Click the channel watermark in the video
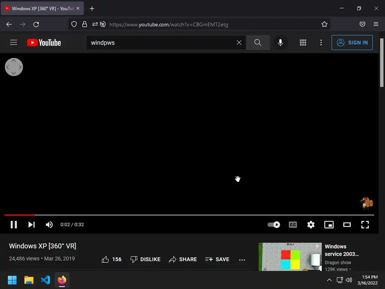The height and width of the screenshot is (289, 385). [x=366, y=203]
